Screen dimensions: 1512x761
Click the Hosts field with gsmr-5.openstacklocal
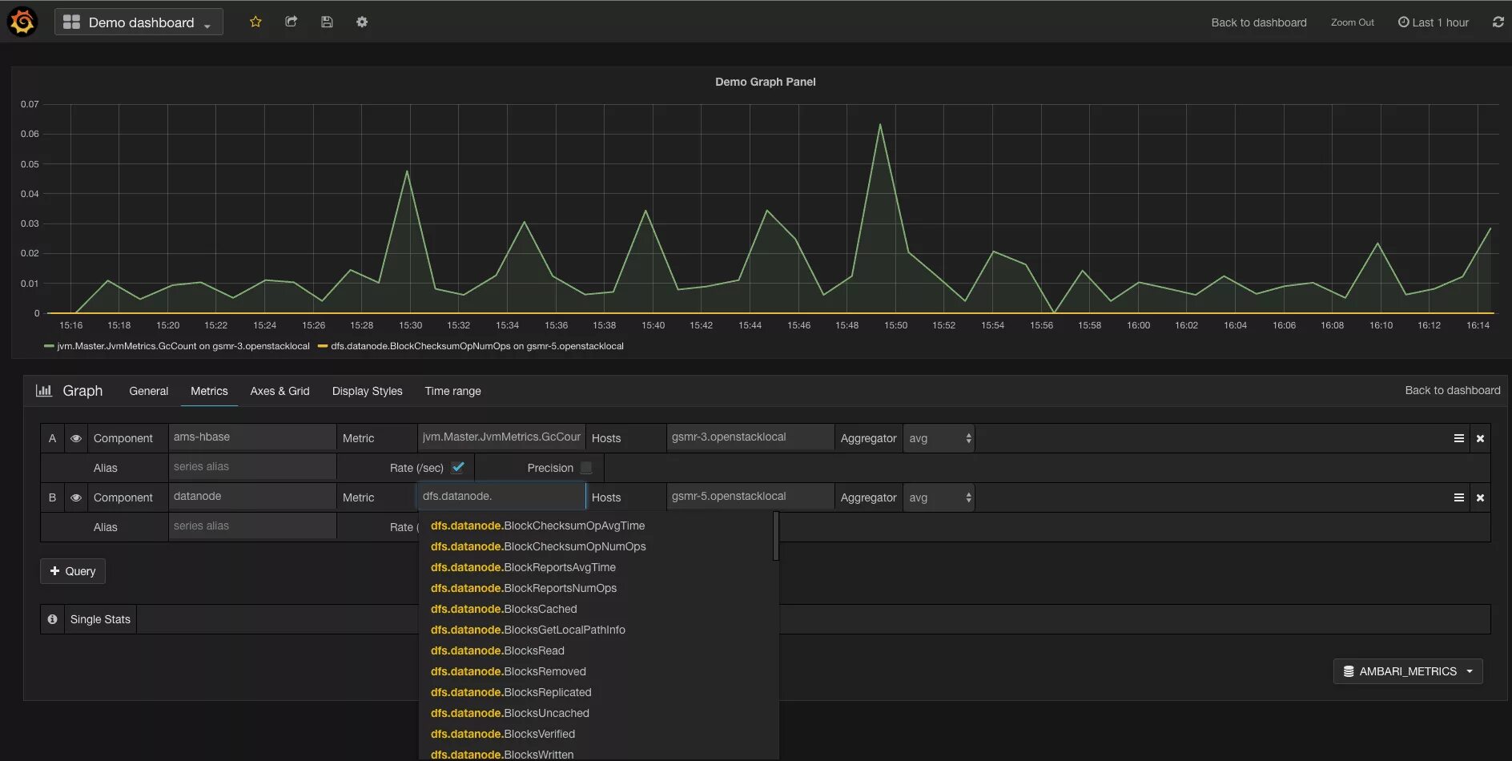coord(750,497)
